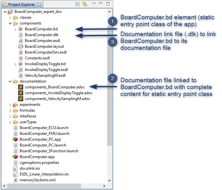Select BoardComputerSim.esdl in the tree
Screen dimensions: 222x190
(x=45, y=52)
